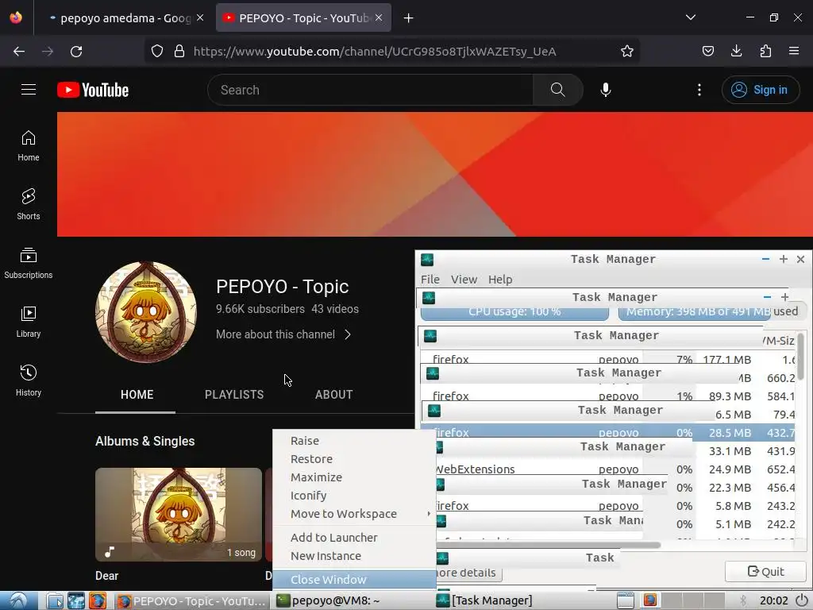Select Restore in context menu

pyautogui.click(x=354, y=459)
